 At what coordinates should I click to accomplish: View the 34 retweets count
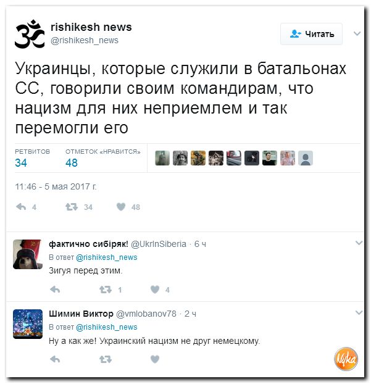21,163
